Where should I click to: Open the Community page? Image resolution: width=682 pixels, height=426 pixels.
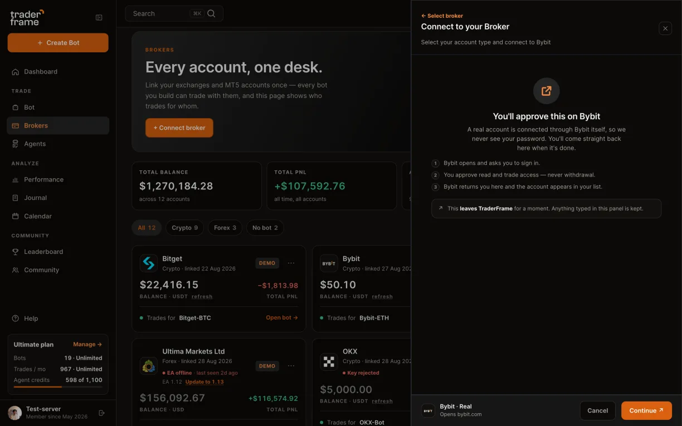click(x=58, y=271)
